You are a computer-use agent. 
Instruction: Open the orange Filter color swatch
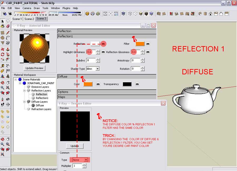click(x=140, y=44)
